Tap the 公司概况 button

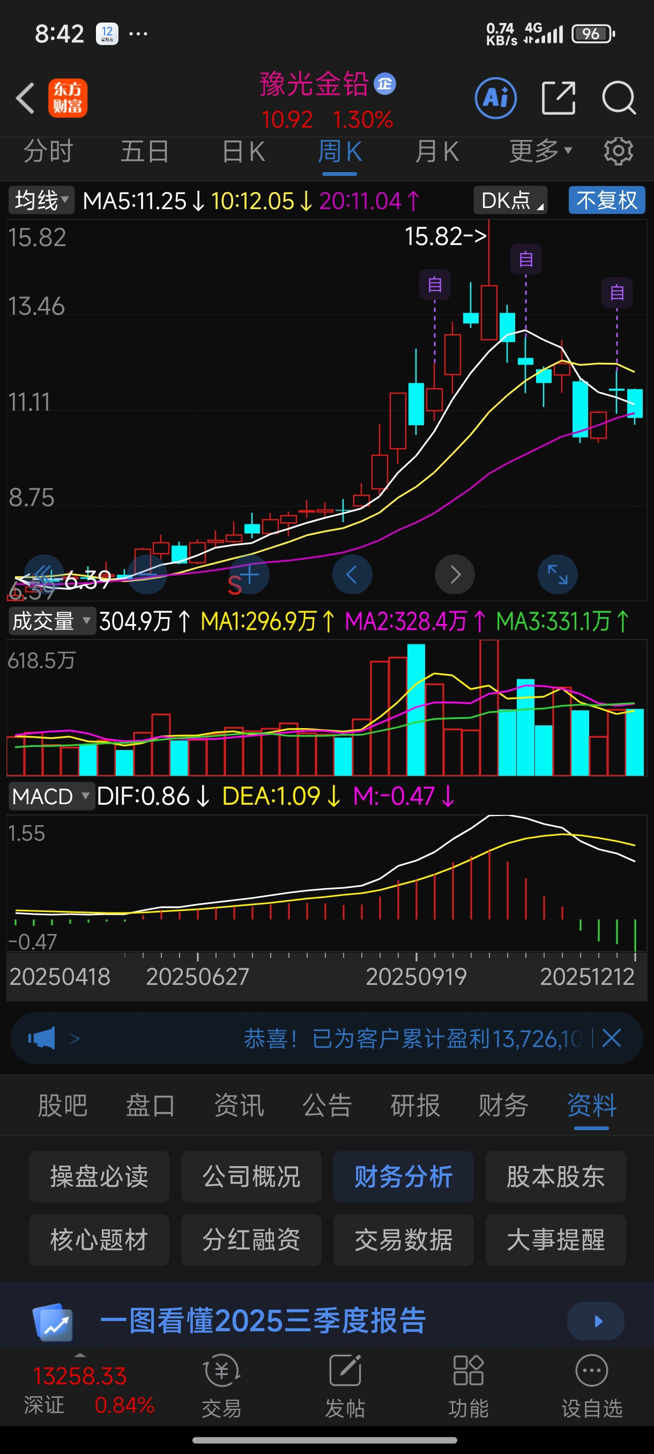pos(251,1177)
